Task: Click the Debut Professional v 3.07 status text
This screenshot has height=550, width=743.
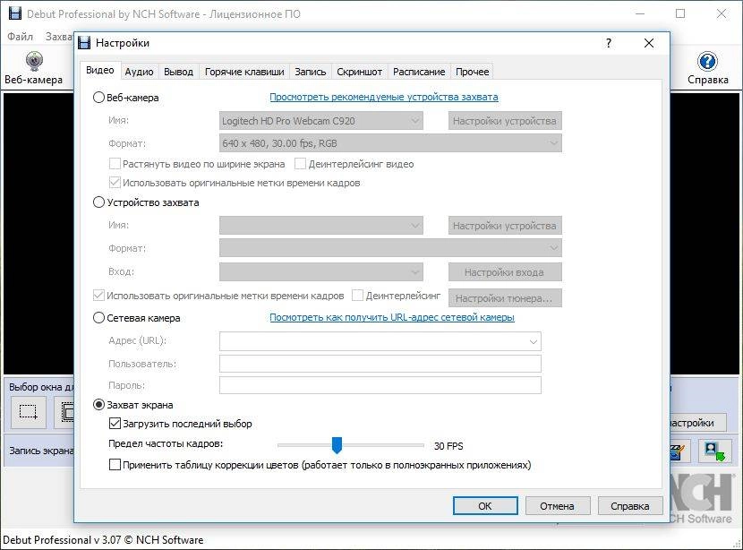Action: click(x=103, y=539)
